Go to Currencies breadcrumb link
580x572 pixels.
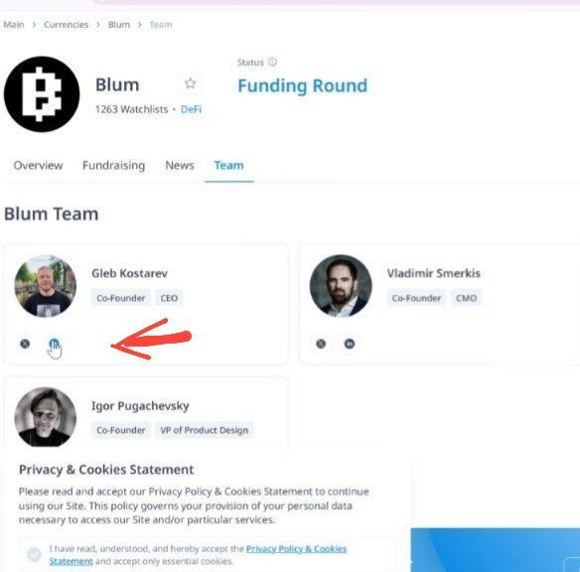(67, 25)
